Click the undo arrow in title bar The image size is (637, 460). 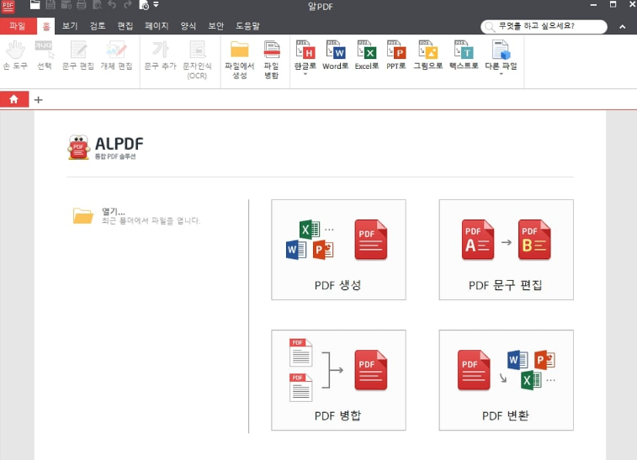pos(112,5)
